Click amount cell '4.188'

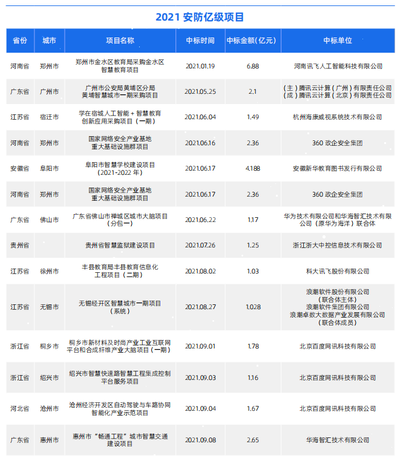click(253, 168)
